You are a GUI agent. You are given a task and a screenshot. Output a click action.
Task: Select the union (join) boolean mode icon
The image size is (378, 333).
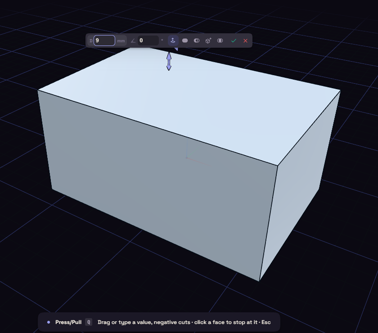coord(185,40)
